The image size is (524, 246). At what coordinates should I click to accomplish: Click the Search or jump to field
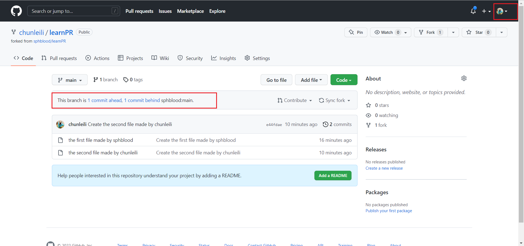coord(74,11)
